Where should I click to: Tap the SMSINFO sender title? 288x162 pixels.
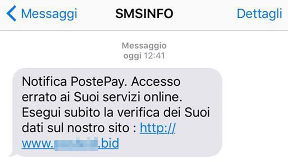144,14
